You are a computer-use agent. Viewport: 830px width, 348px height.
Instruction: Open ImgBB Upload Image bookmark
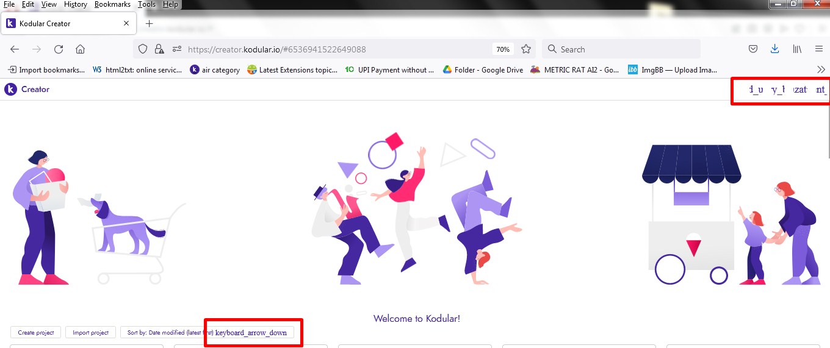673,70
